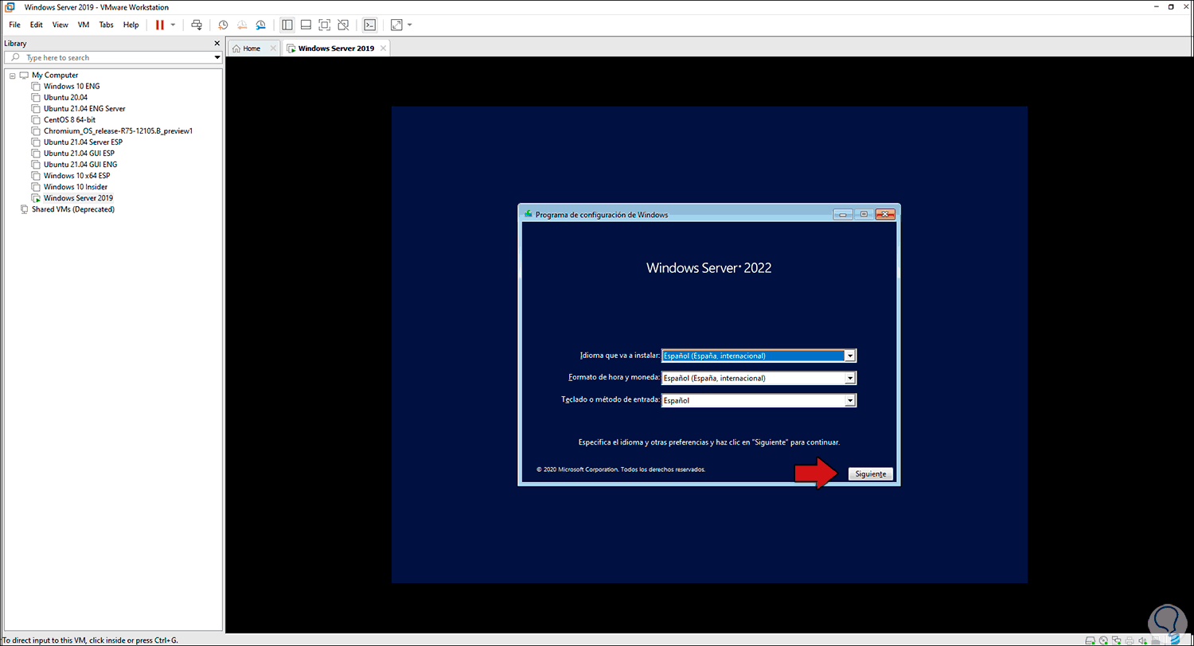Pause the VM with the toolbar pause icon
This screenshot has width=1194, height=646.
pyautogui.click(x=160, y=25)
